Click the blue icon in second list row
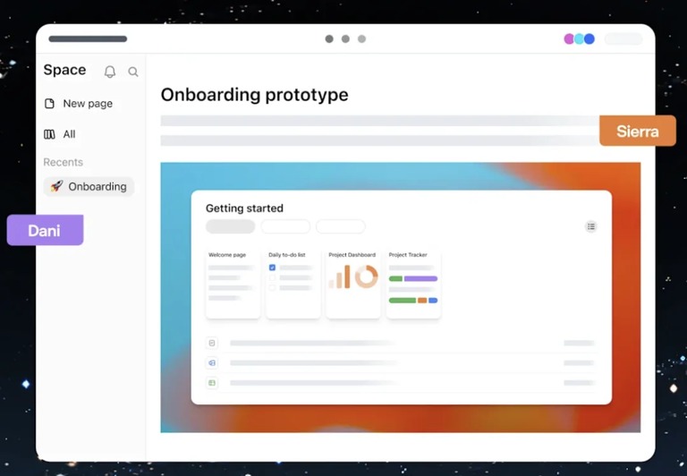The image size is (687, 476). (x=212, y=363)
